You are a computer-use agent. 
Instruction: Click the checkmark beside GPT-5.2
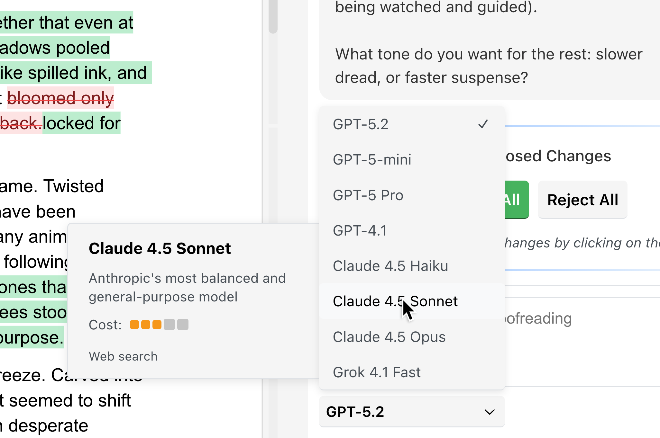point(483,124)
